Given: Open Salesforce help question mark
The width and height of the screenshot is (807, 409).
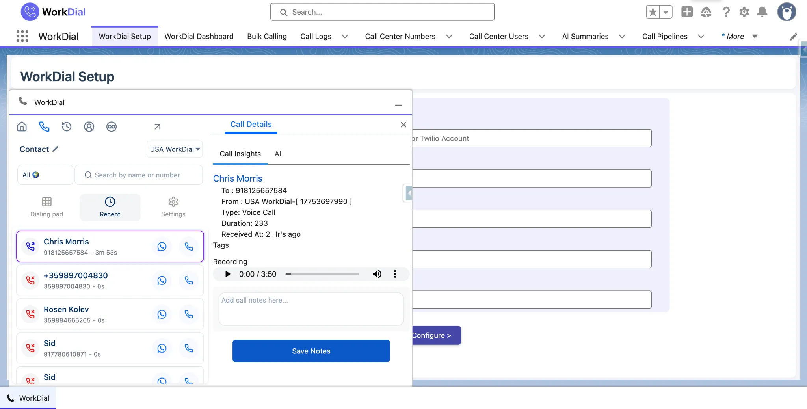Looking at the screenshot, I should tap(726, 12).
